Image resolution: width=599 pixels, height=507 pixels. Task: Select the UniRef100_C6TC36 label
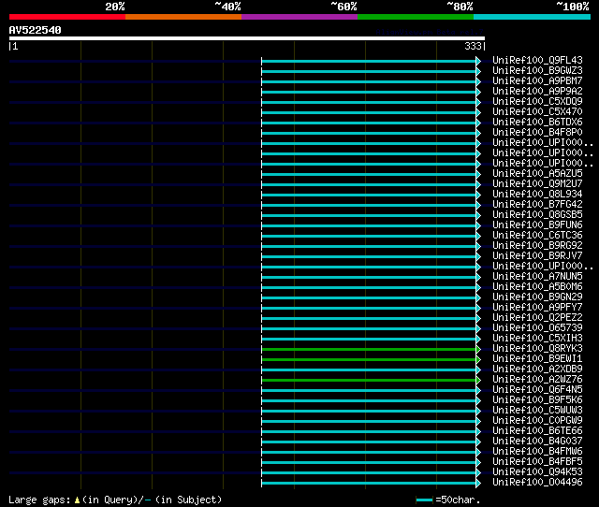coord(537,235)
